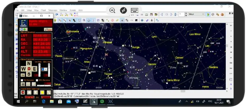Tick the RA Reverse checkbox
The image size is (246, 109).
(x=22, y=80)
